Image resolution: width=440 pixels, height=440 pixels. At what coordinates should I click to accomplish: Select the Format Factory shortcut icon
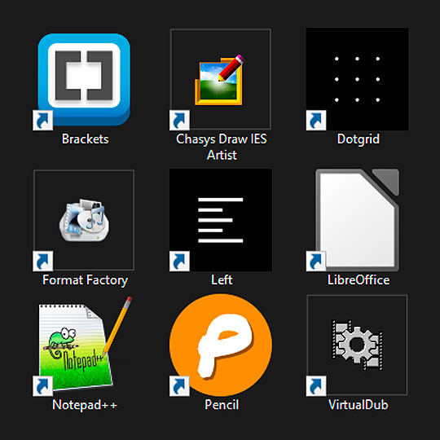point(84,220)
